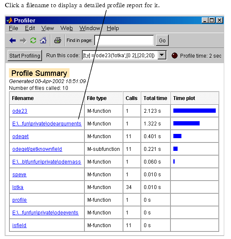Click the Start Profiling button
Image resolution: width=231 pixels, height=239 pixels.
click(x=25, y=56)
